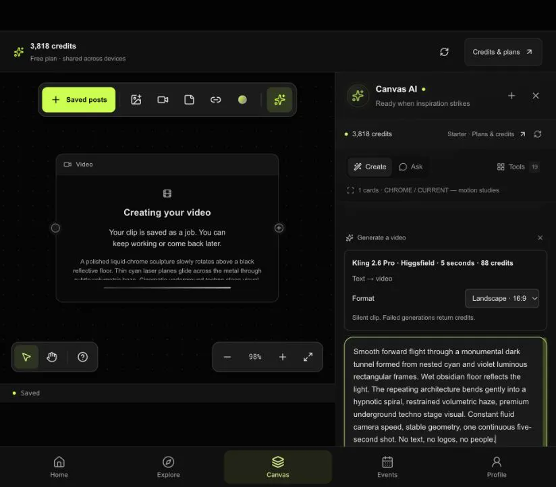Zoom in the canvas
This screenshot has width=556, height=487.
283,357
